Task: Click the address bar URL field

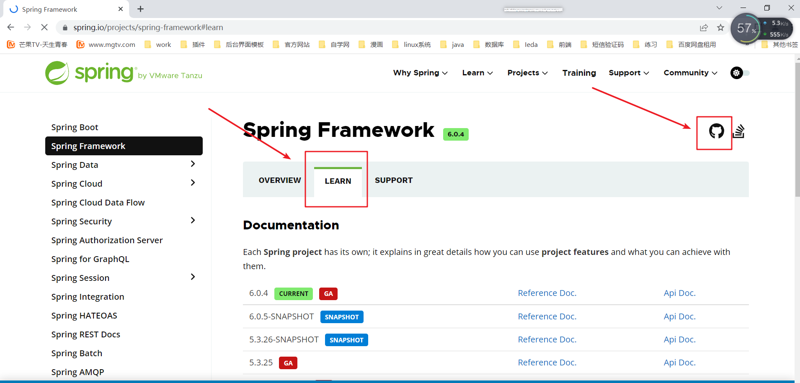Action: pyautogui.click(x=377, y=27)
